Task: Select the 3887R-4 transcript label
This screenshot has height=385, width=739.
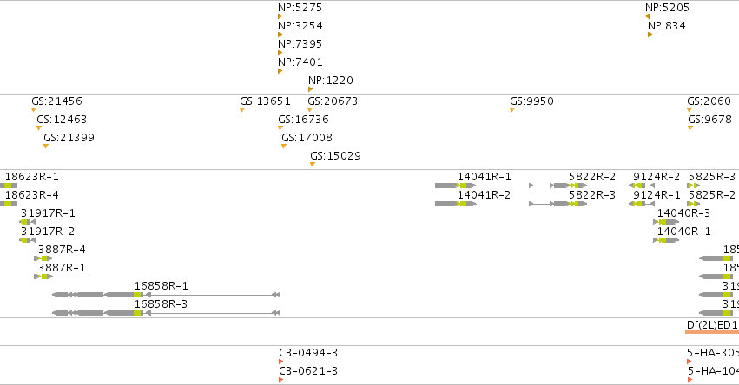Action: tap(62, 250)
